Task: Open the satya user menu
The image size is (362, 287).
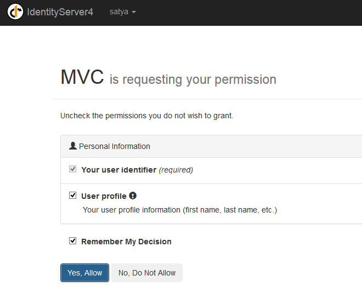Action: click(x=123, y=12)
